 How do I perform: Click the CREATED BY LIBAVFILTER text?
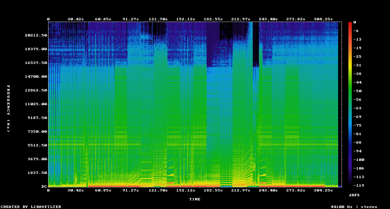(31, 207)
